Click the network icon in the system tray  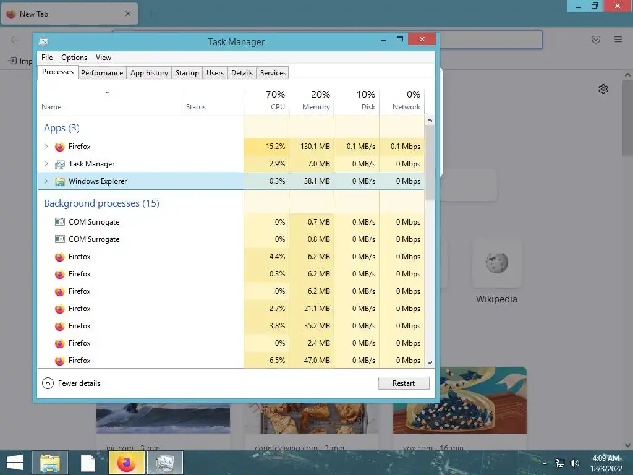560,463
